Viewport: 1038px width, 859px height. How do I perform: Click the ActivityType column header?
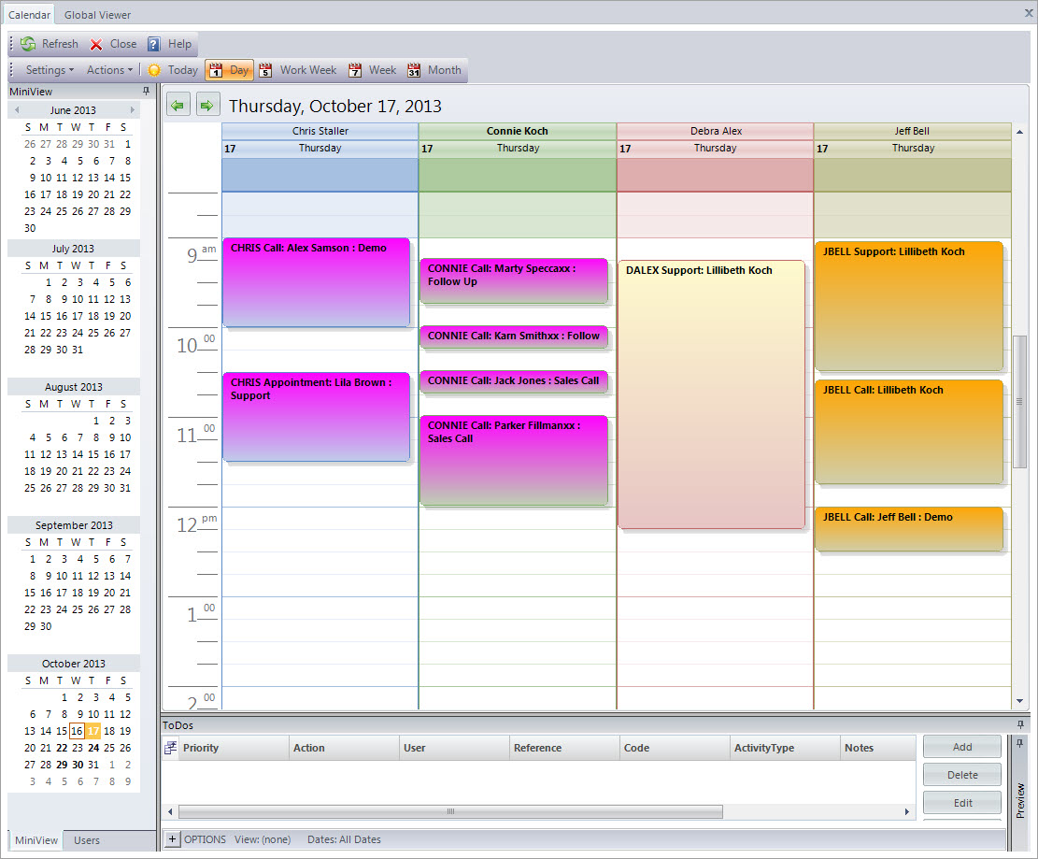(x=785, y=748)
